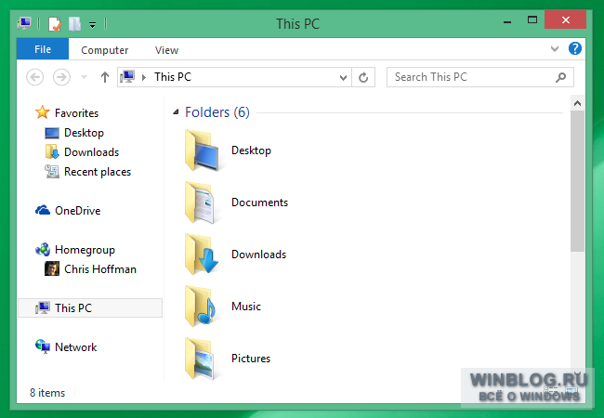
Task: Switch to the View ribbon tab
Action: point(166,50)
